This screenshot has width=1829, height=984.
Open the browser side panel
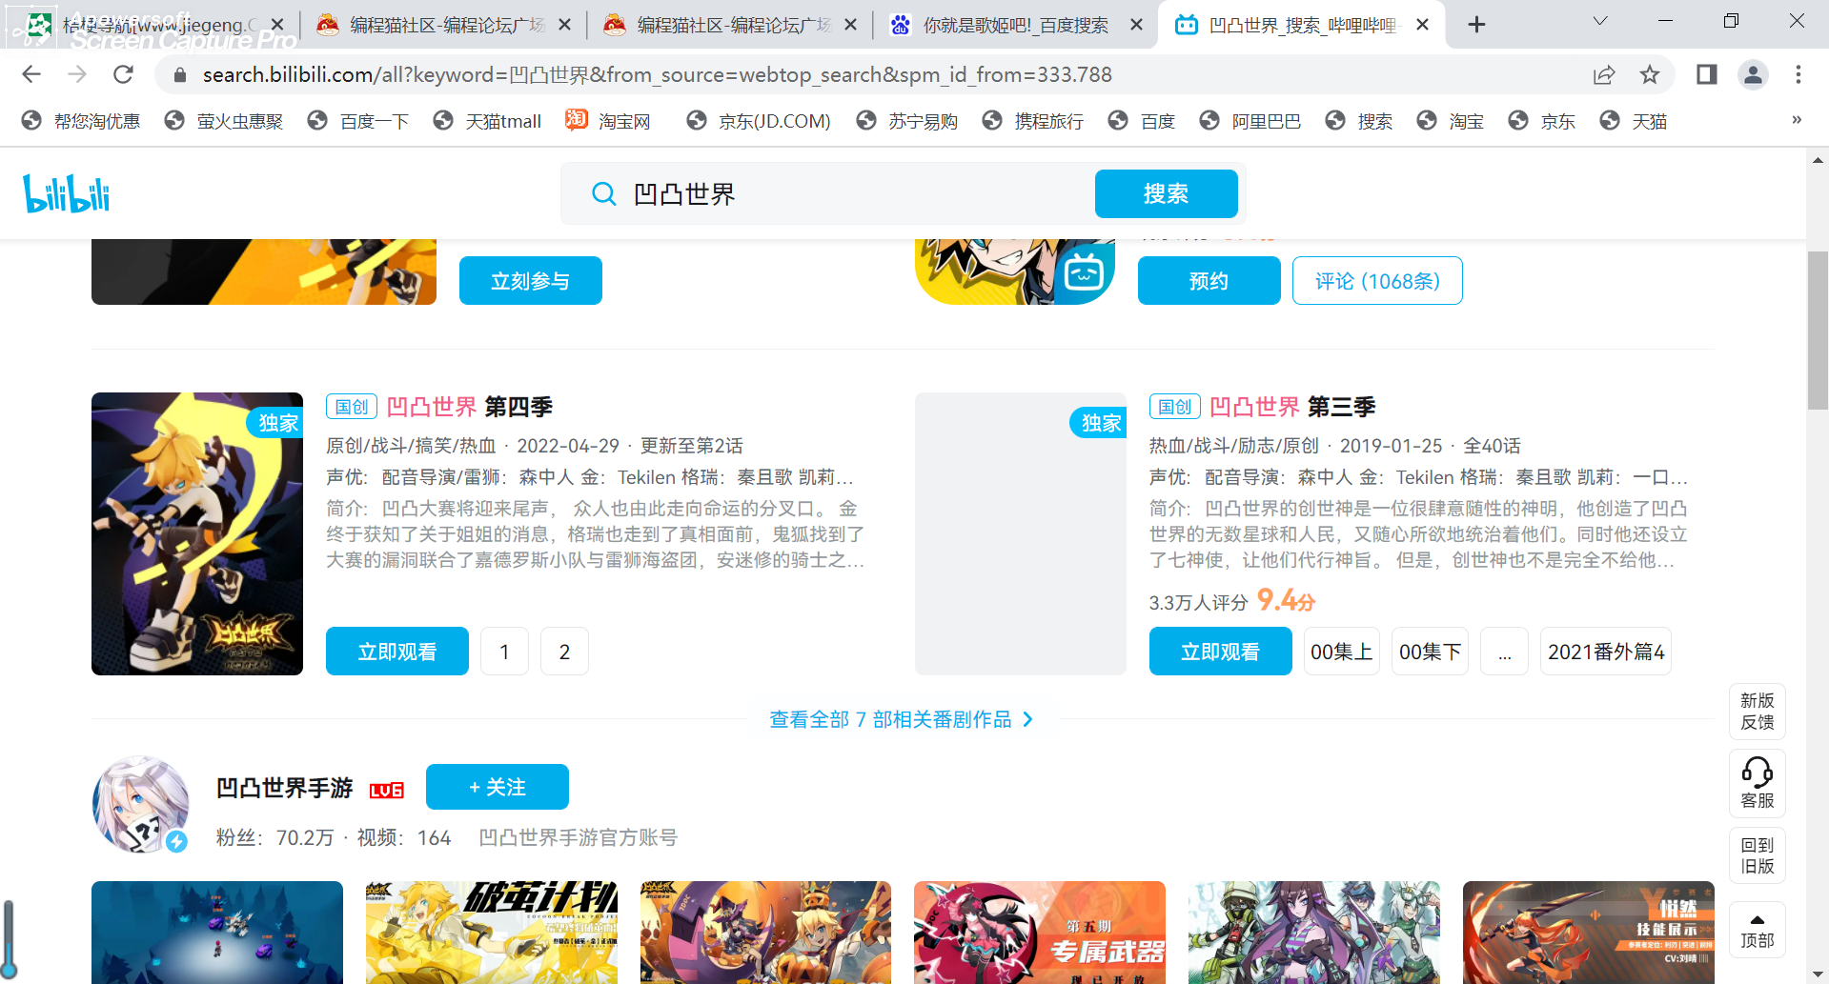point(1706,74)
